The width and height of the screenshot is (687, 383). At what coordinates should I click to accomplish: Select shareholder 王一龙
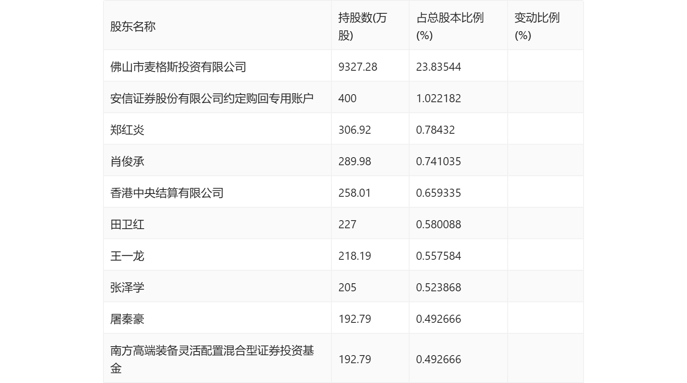[127, 256]
